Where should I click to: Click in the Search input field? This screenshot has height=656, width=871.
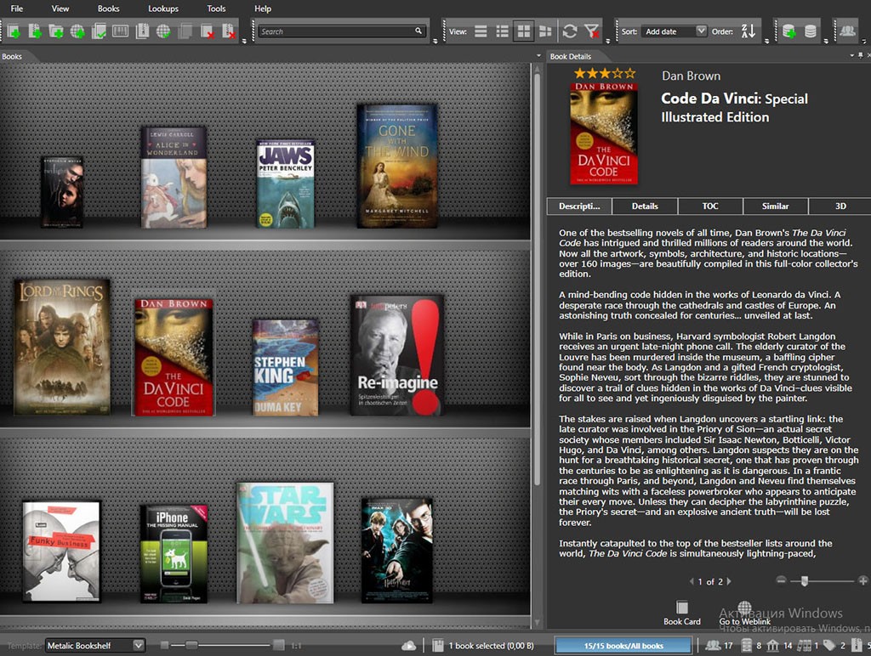pyautogui.click(x=337, y=31)
